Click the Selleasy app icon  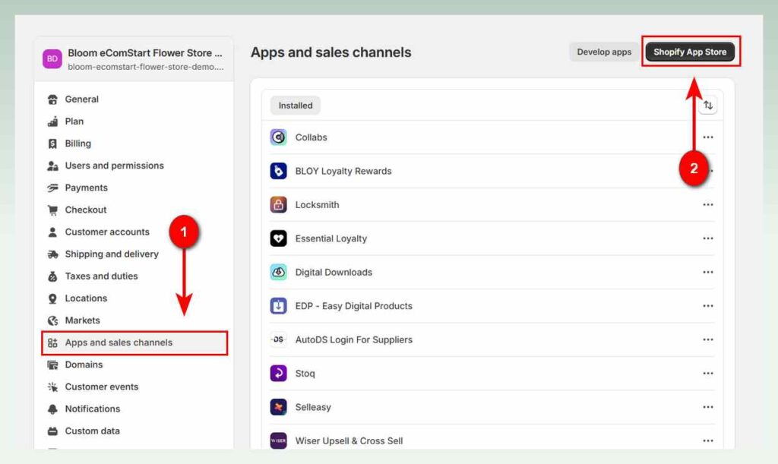(278, 406)
